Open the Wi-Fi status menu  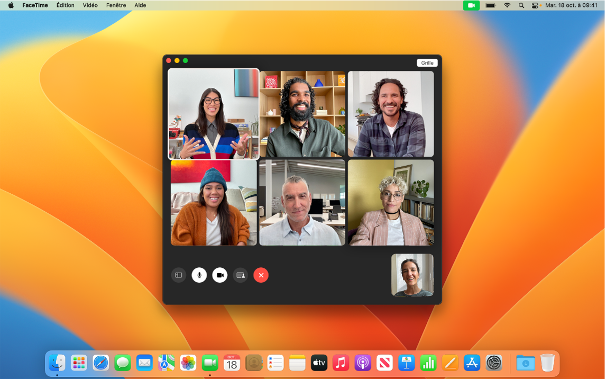(x=507, y=5)
